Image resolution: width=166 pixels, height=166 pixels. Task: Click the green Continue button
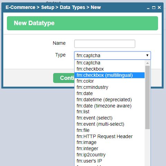point(64,78)
